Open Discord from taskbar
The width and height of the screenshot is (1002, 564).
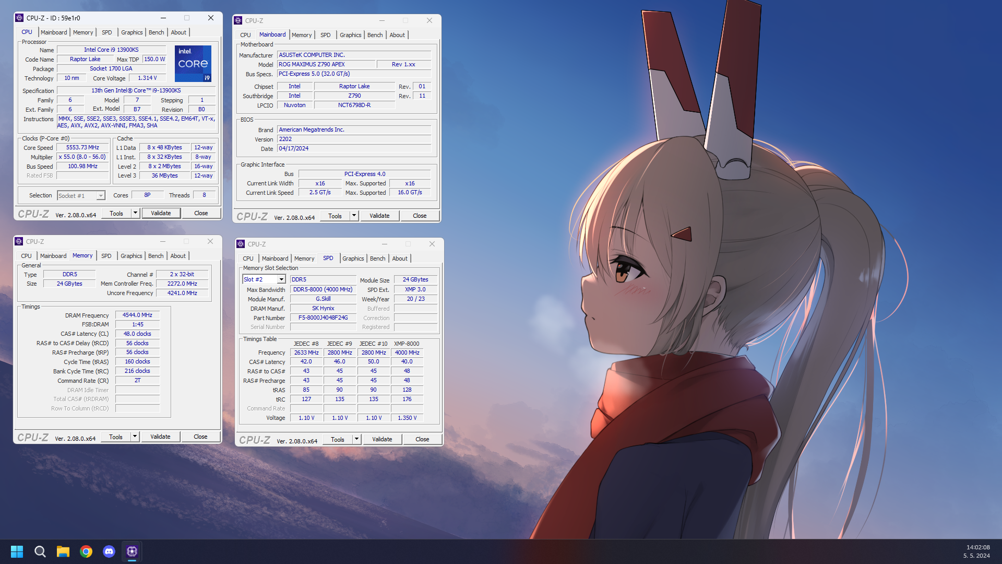click(109, 551)
